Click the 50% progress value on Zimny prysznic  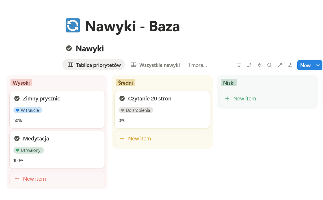tap(18, 120)
